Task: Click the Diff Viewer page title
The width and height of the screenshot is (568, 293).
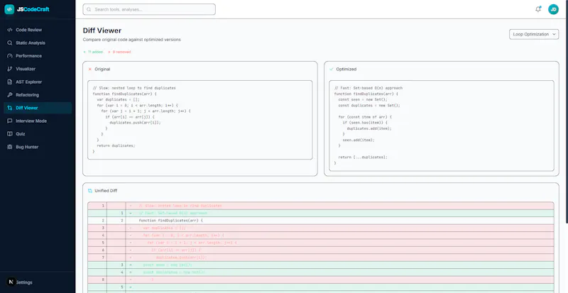Action: [102, 31]
